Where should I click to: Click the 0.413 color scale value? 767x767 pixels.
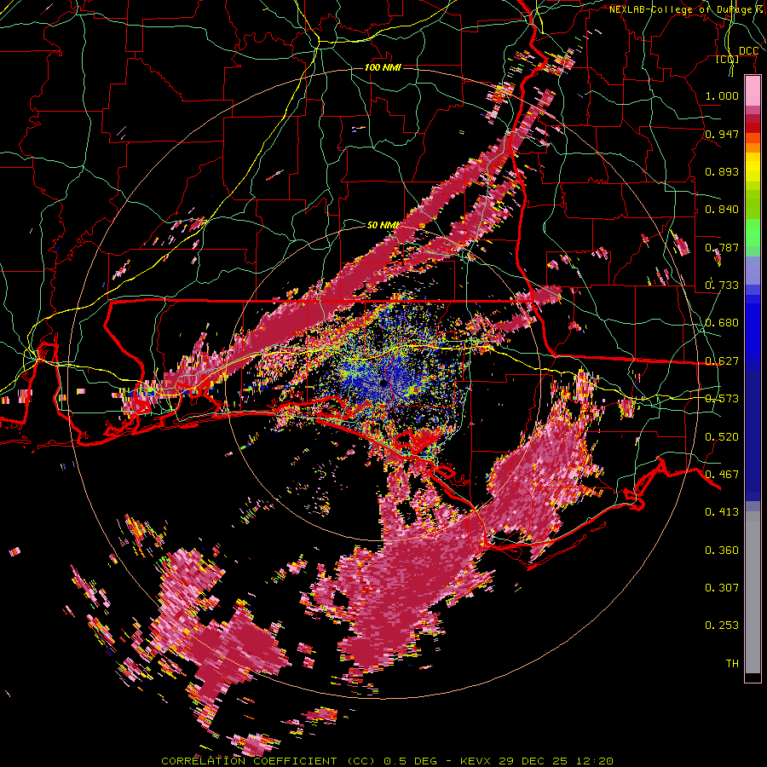[722, 512]
